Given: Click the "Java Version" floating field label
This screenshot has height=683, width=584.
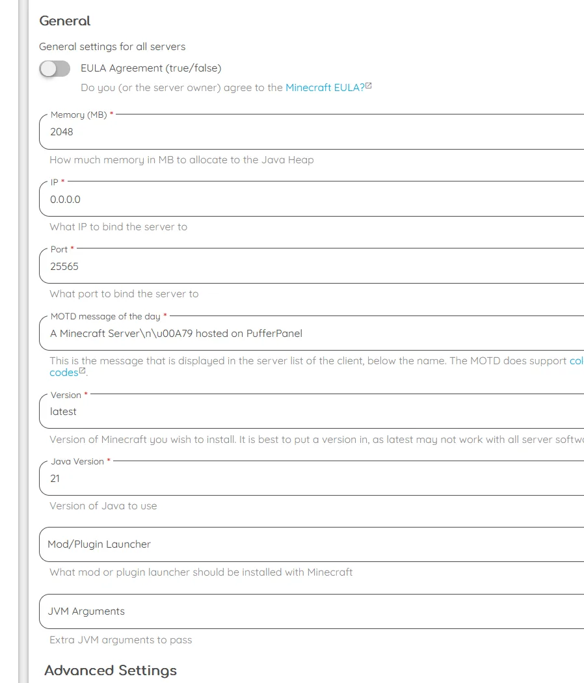Looking at the screenshot, I should (x=77, y=462).
